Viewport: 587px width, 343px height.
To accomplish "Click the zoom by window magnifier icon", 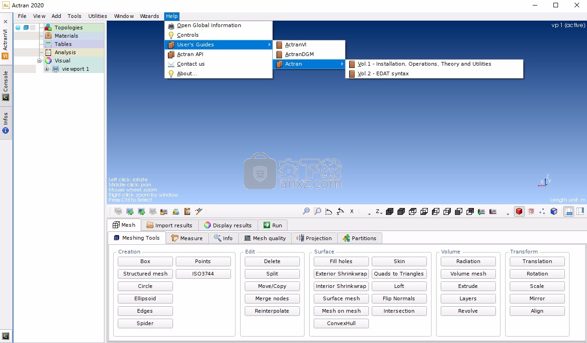I will [317, 211].
